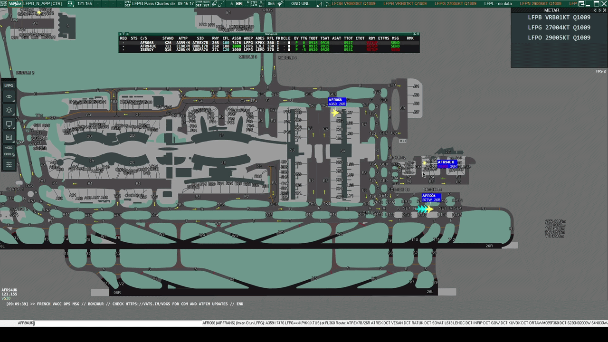Open the QUICK SET menu
The image size is (608, 342).
[207, 3]
